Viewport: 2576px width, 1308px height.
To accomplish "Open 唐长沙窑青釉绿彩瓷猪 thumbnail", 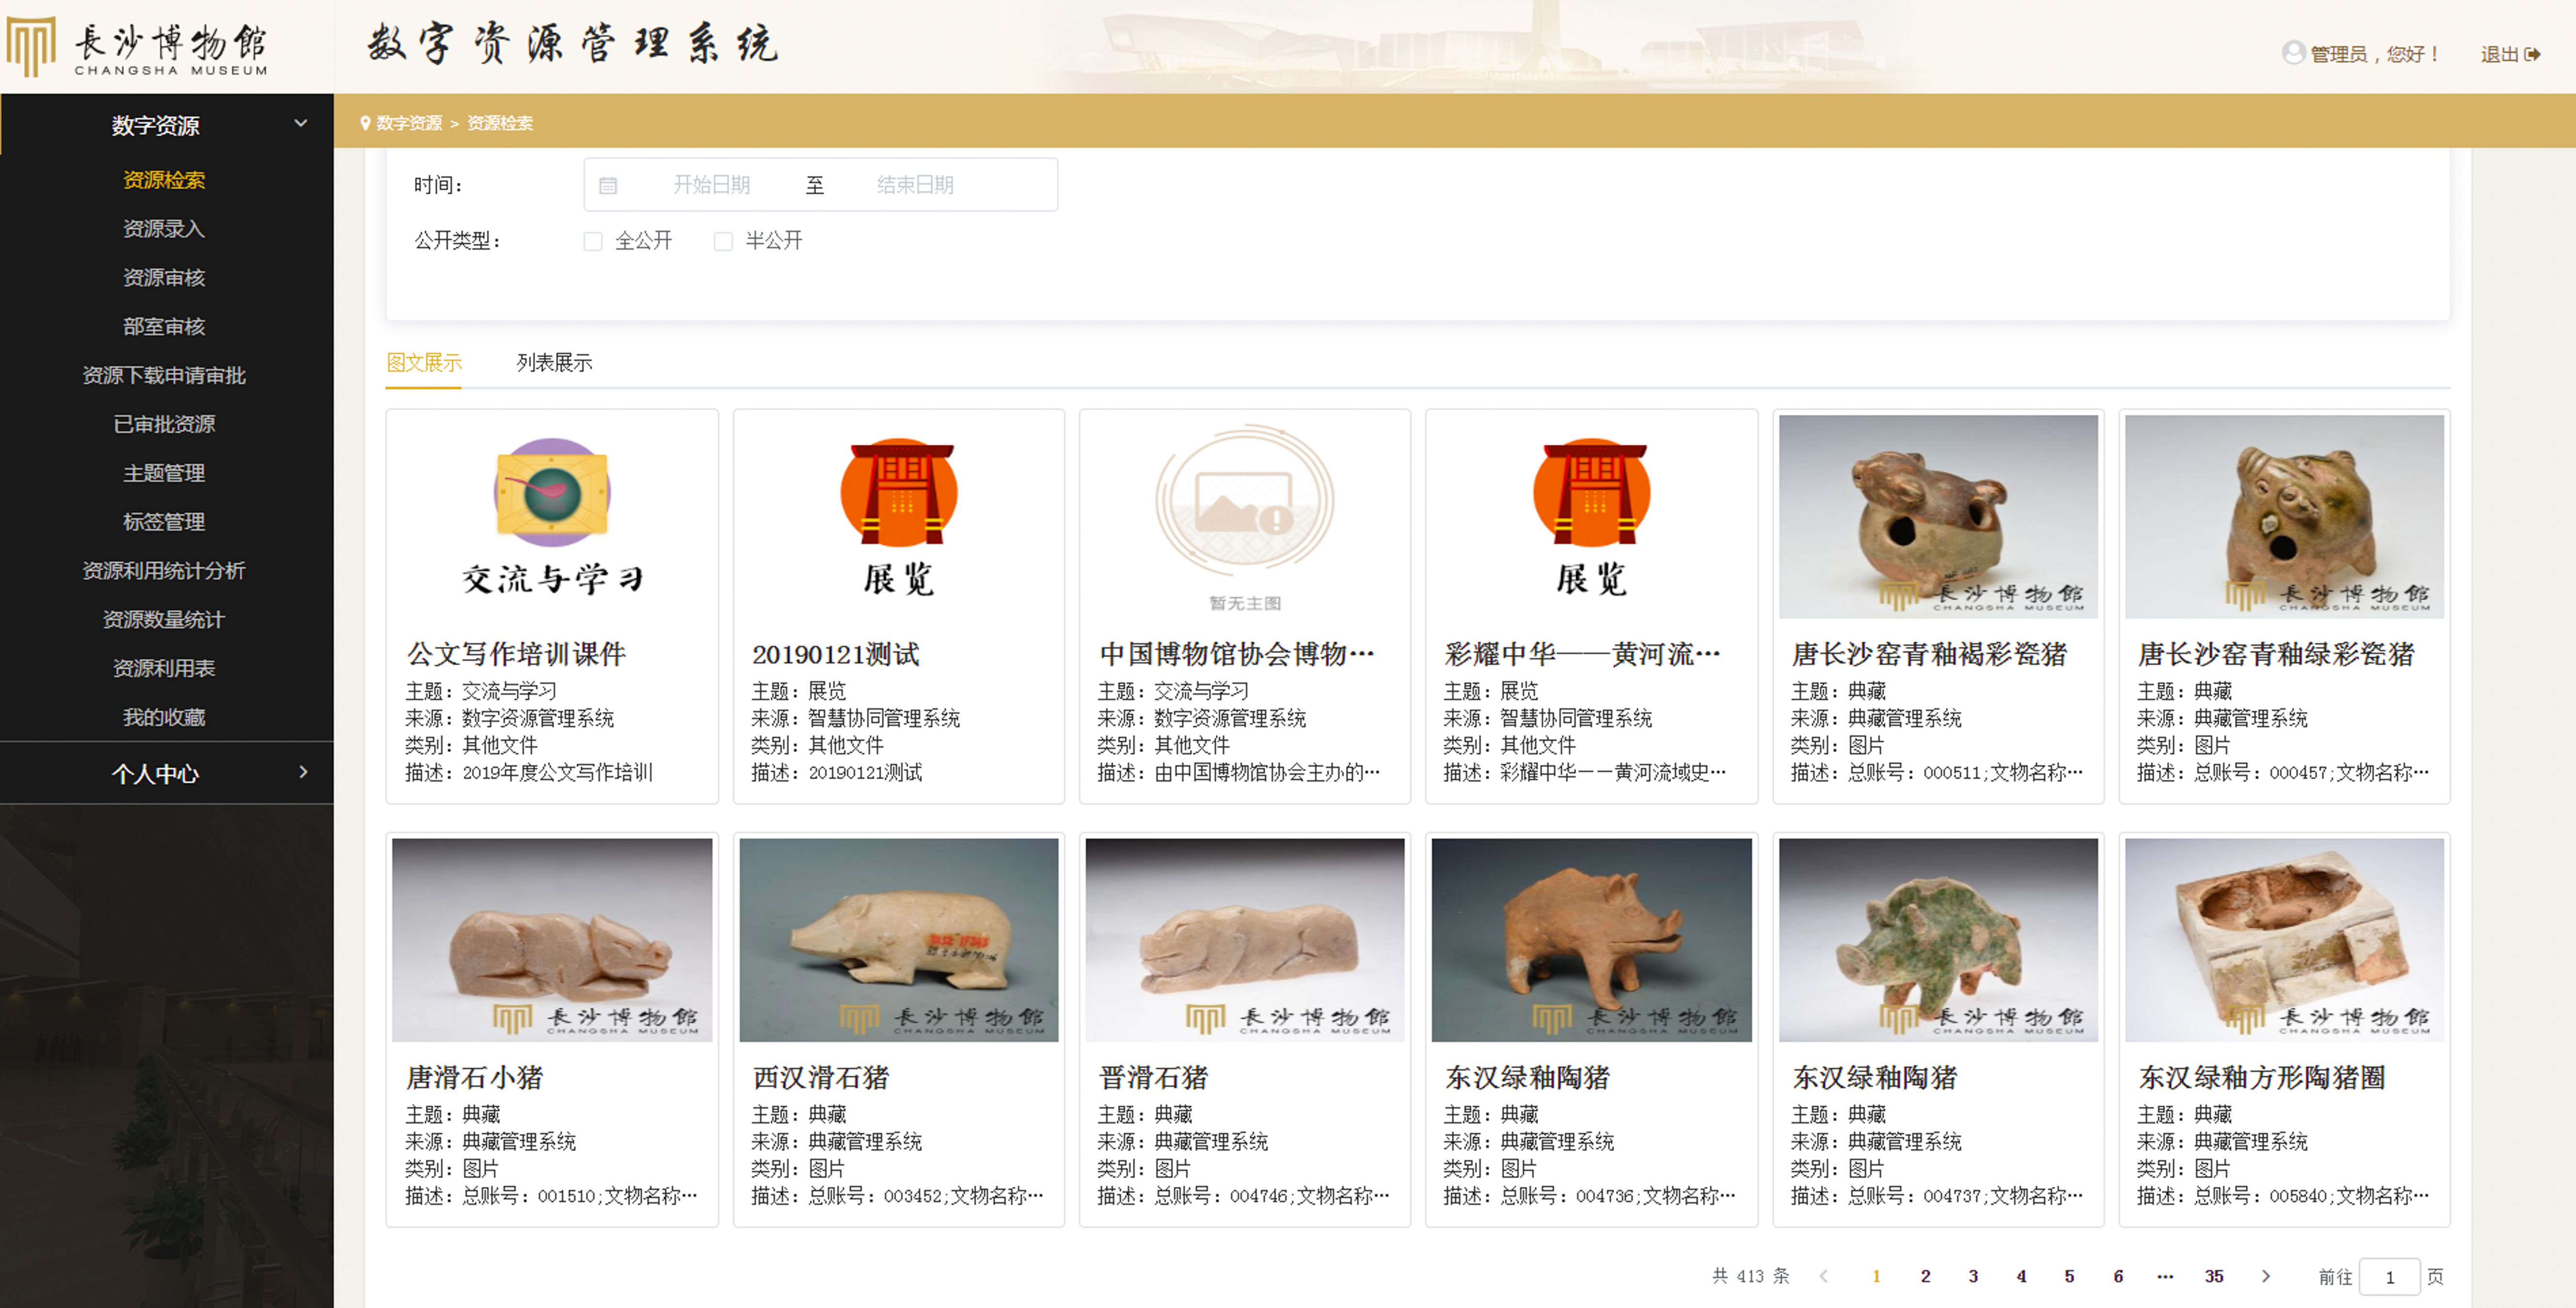I will 2284,516.
